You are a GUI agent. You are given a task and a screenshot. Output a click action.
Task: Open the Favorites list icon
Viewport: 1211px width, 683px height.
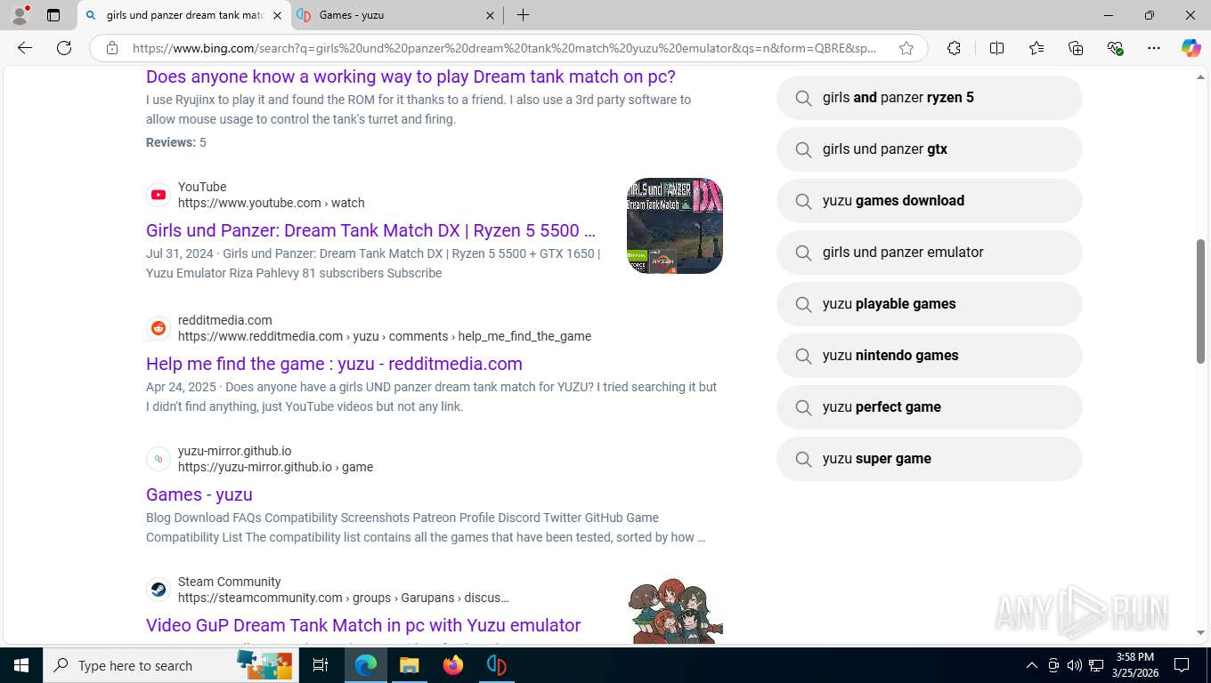[1036, 48]
